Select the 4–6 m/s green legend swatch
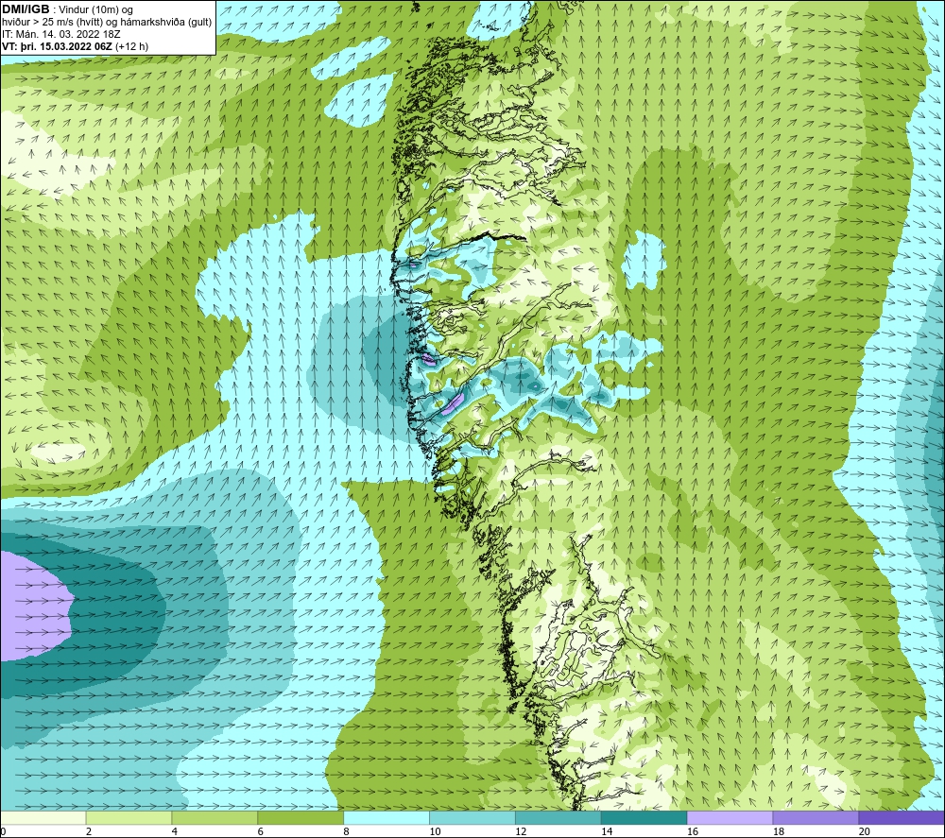Screen dimensions: 945x838 pos(215,817)
